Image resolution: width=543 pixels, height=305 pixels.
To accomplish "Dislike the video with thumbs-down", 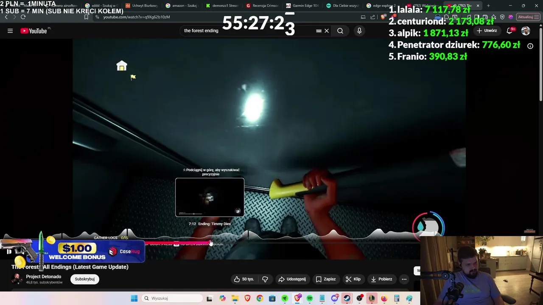I will (265, 279).
